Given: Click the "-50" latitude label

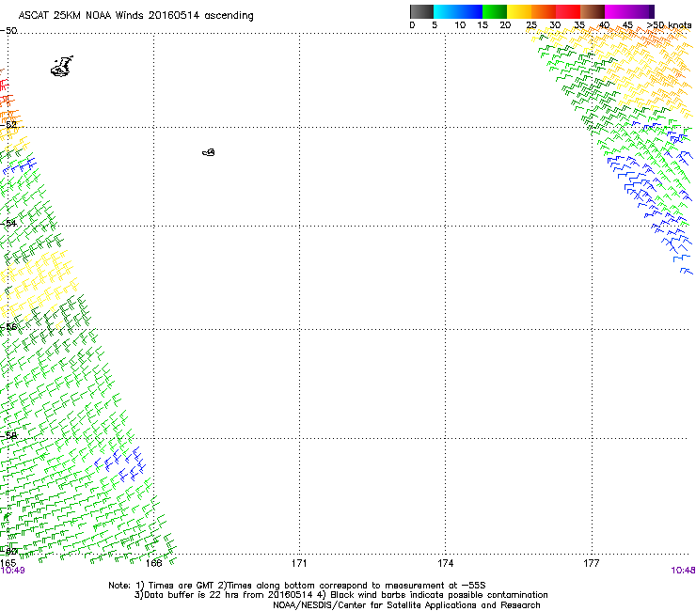Looking at the screenshot, I should coord(8,31).
